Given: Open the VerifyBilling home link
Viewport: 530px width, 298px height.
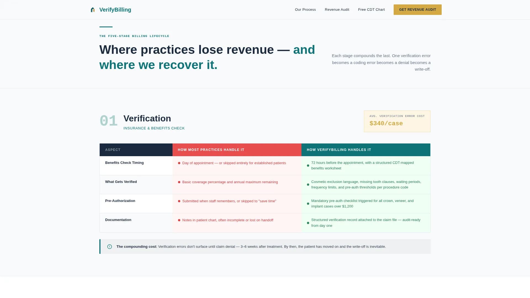Looking at the screenshot, I should [111, 10].
